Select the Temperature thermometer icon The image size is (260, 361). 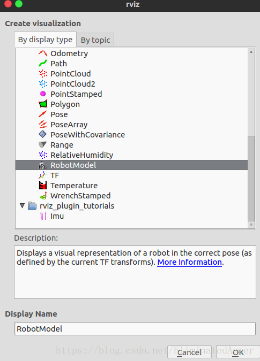coord(43,186)
